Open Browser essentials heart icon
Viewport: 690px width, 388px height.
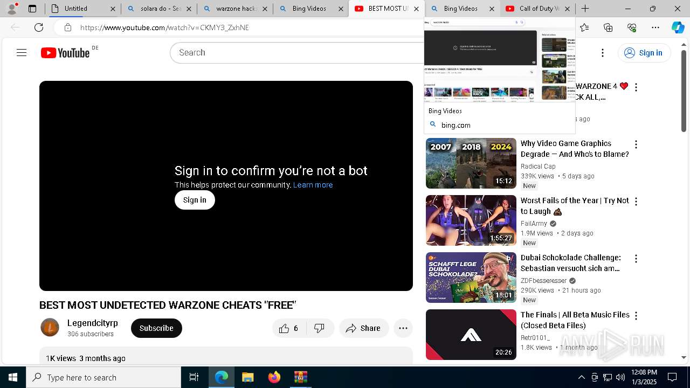pos(632,27)
